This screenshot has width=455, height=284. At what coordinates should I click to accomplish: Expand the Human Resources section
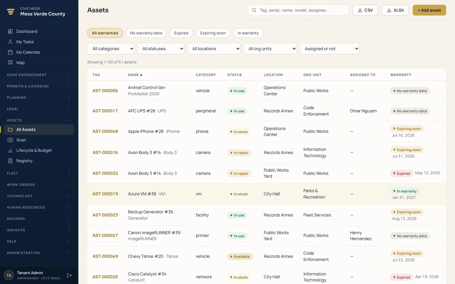click(x=39, y=207)
